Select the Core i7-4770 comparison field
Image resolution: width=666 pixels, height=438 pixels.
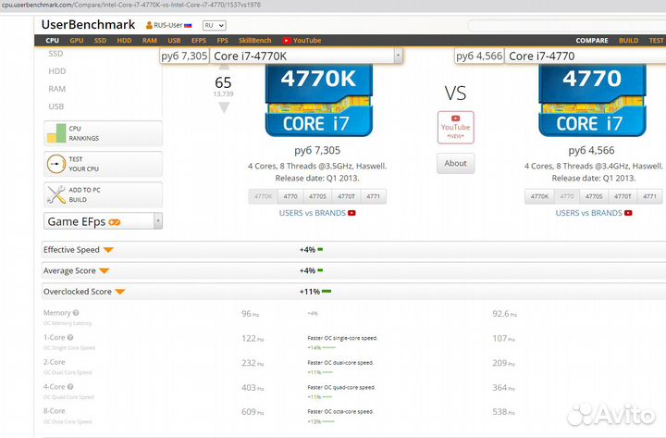click(586, 56)
